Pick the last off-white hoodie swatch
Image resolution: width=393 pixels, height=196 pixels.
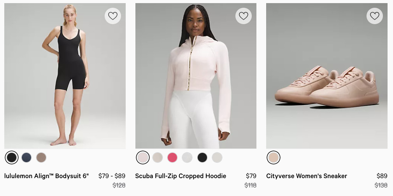point(217,157)
